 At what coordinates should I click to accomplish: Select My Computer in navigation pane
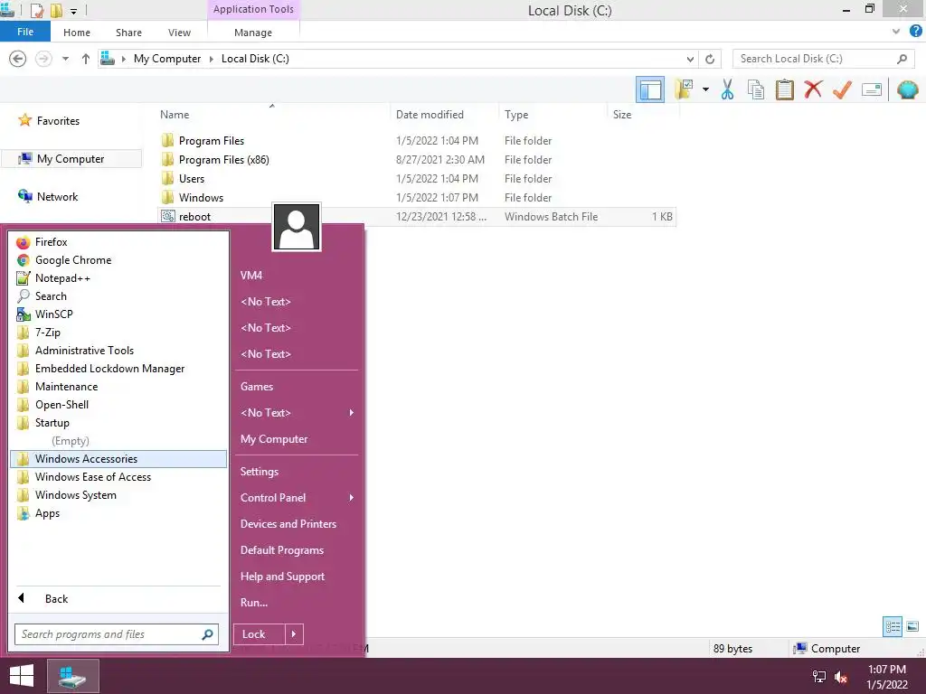point(71,159)
